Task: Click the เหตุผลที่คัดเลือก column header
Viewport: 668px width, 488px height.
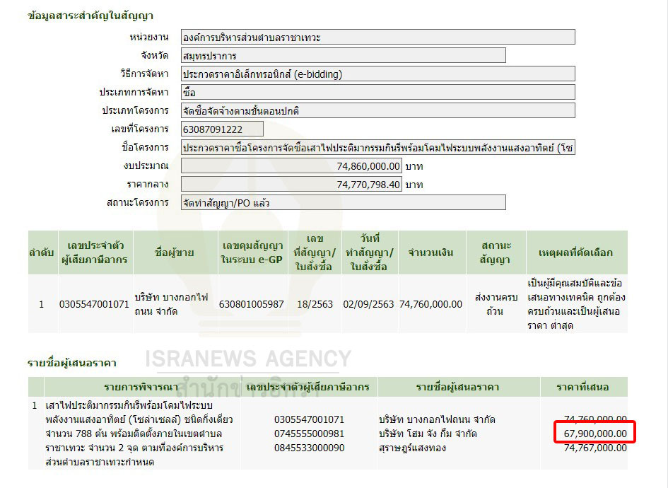Action: 576,252
